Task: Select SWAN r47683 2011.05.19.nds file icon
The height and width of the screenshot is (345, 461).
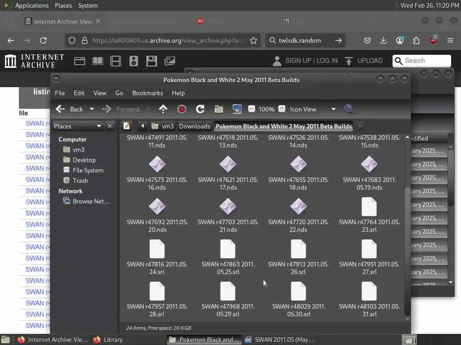Action: pyautogui.click(x=369, y=164)
